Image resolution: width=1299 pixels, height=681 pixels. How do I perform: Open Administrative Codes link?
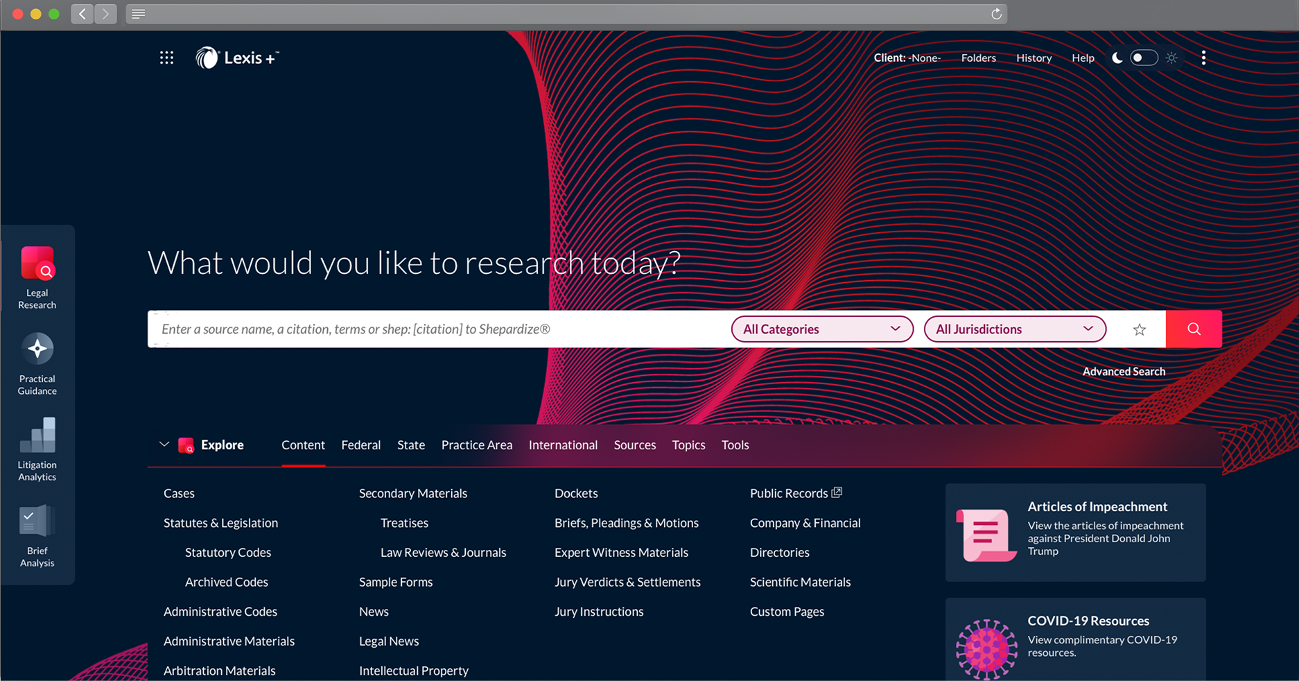coord(220,612)
